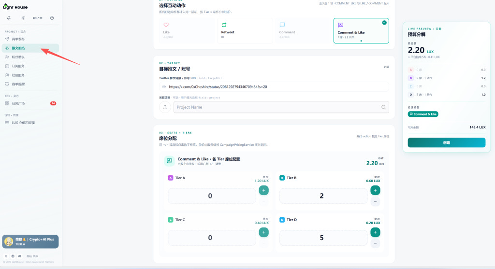Screen dimensions: 495x269
Task: Switch language with EN / 中 toggle
Action: coord(38,18)
